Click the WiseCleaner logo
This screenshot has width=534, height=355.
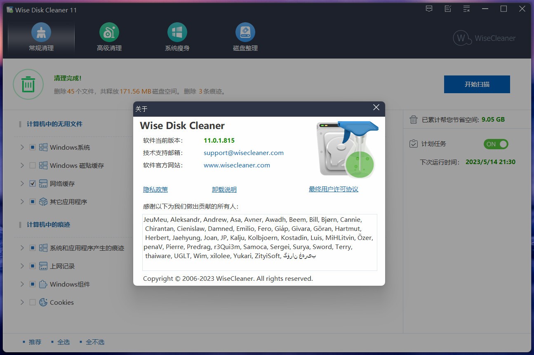485,38
